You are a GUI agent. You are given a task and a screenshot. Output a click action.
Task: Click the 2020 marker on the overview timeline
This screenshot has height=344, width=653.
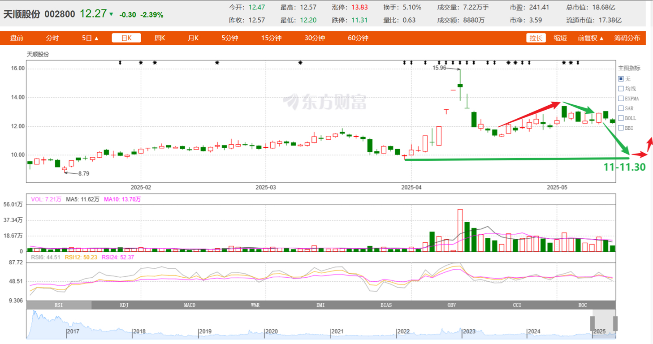pos(271,331)
